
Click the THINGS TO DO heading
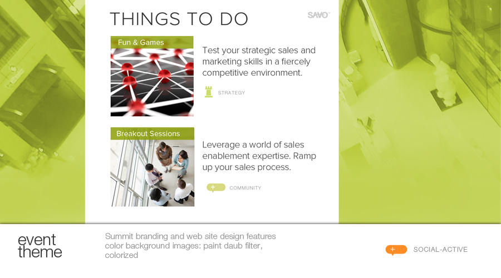click(179, 19)
